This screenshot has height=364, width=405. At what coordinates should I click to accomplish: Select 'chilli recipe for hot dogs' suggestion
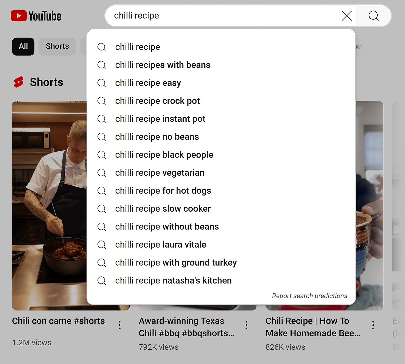click(x=221, y=191)
